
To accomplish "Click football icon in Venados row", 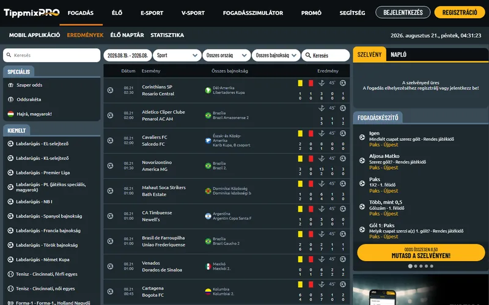I will tap(110, 267).
